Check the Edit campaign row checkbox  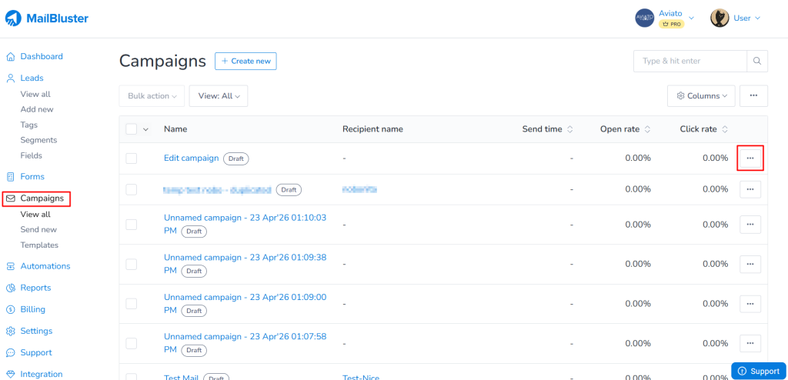pos(131,158)
